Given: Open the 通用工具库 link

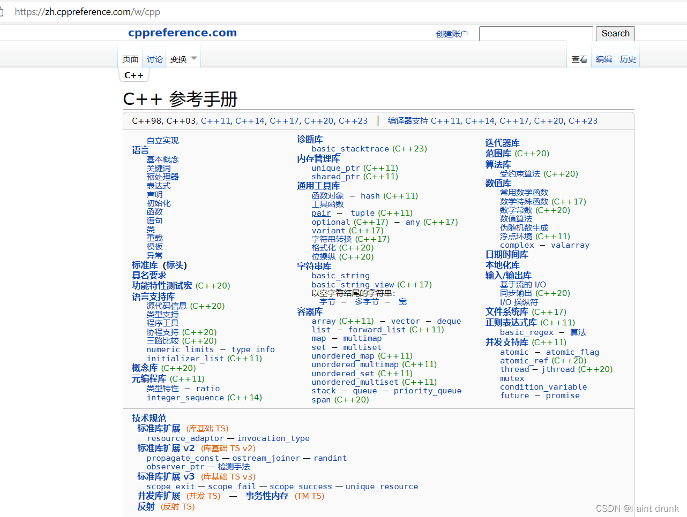Looking at the screenshot, I should 318,186.
